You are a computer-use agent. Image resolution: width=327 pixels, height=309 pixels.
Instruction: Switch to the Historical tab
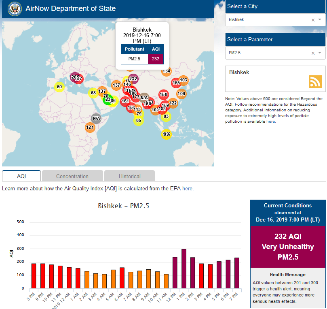coord(130,176)
